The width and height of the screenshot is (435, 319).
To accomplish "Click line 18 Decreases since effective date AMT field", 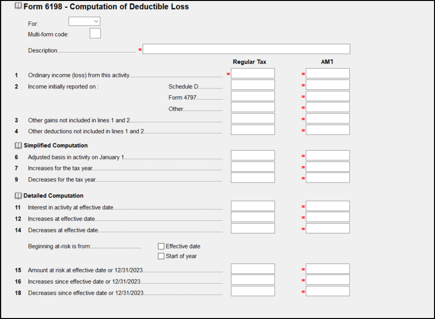I will (328, 291).
